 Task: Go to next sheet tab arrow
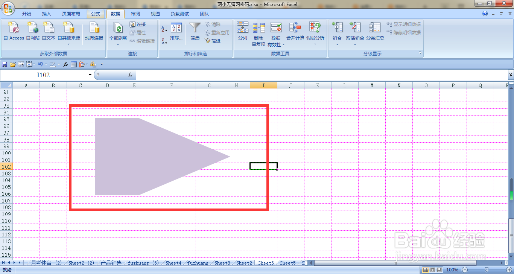15,263
